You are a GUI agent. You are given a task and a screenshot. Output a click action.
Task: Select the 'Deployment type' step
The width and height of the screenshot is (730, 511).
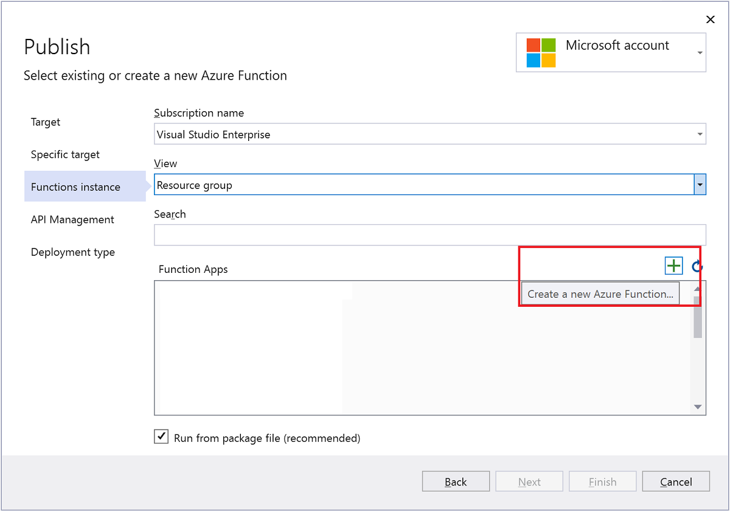pos(72,252)
